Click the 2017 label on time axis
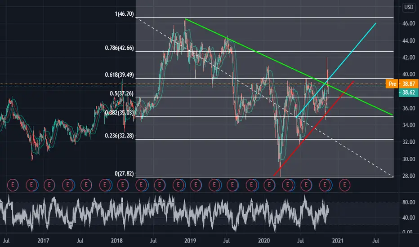The width and height of the screenshot is (419, 247). [x=43, y=241]
